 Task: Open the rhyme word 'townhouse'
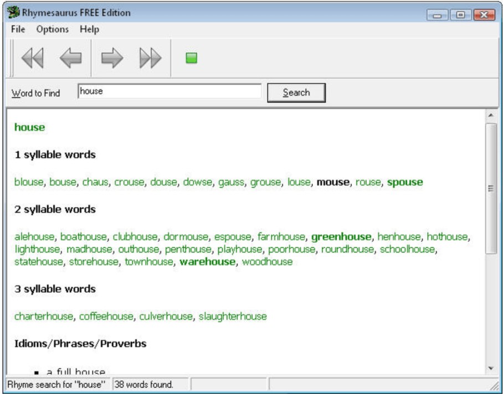[x=149, y=262]
